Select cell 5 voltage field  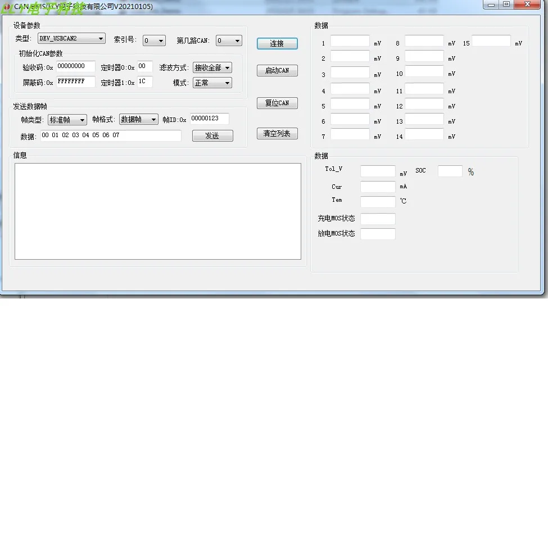[350, 104]
